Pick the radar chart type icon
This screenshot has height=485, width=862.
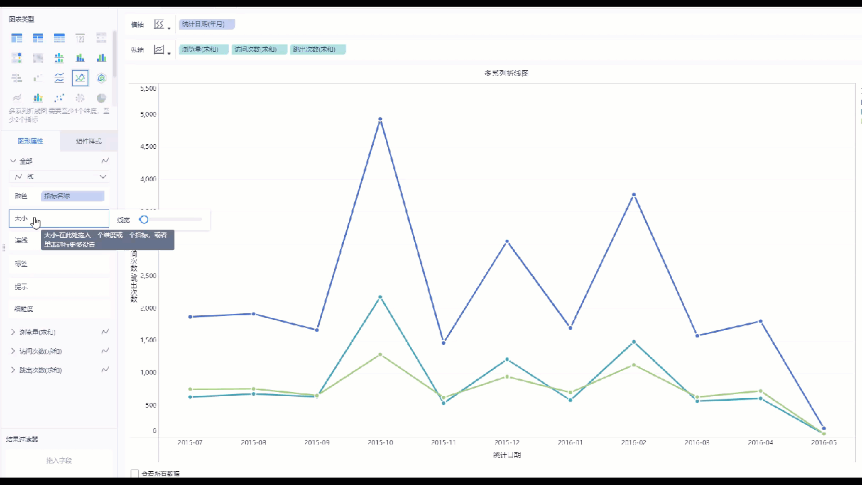pos(102,78)
